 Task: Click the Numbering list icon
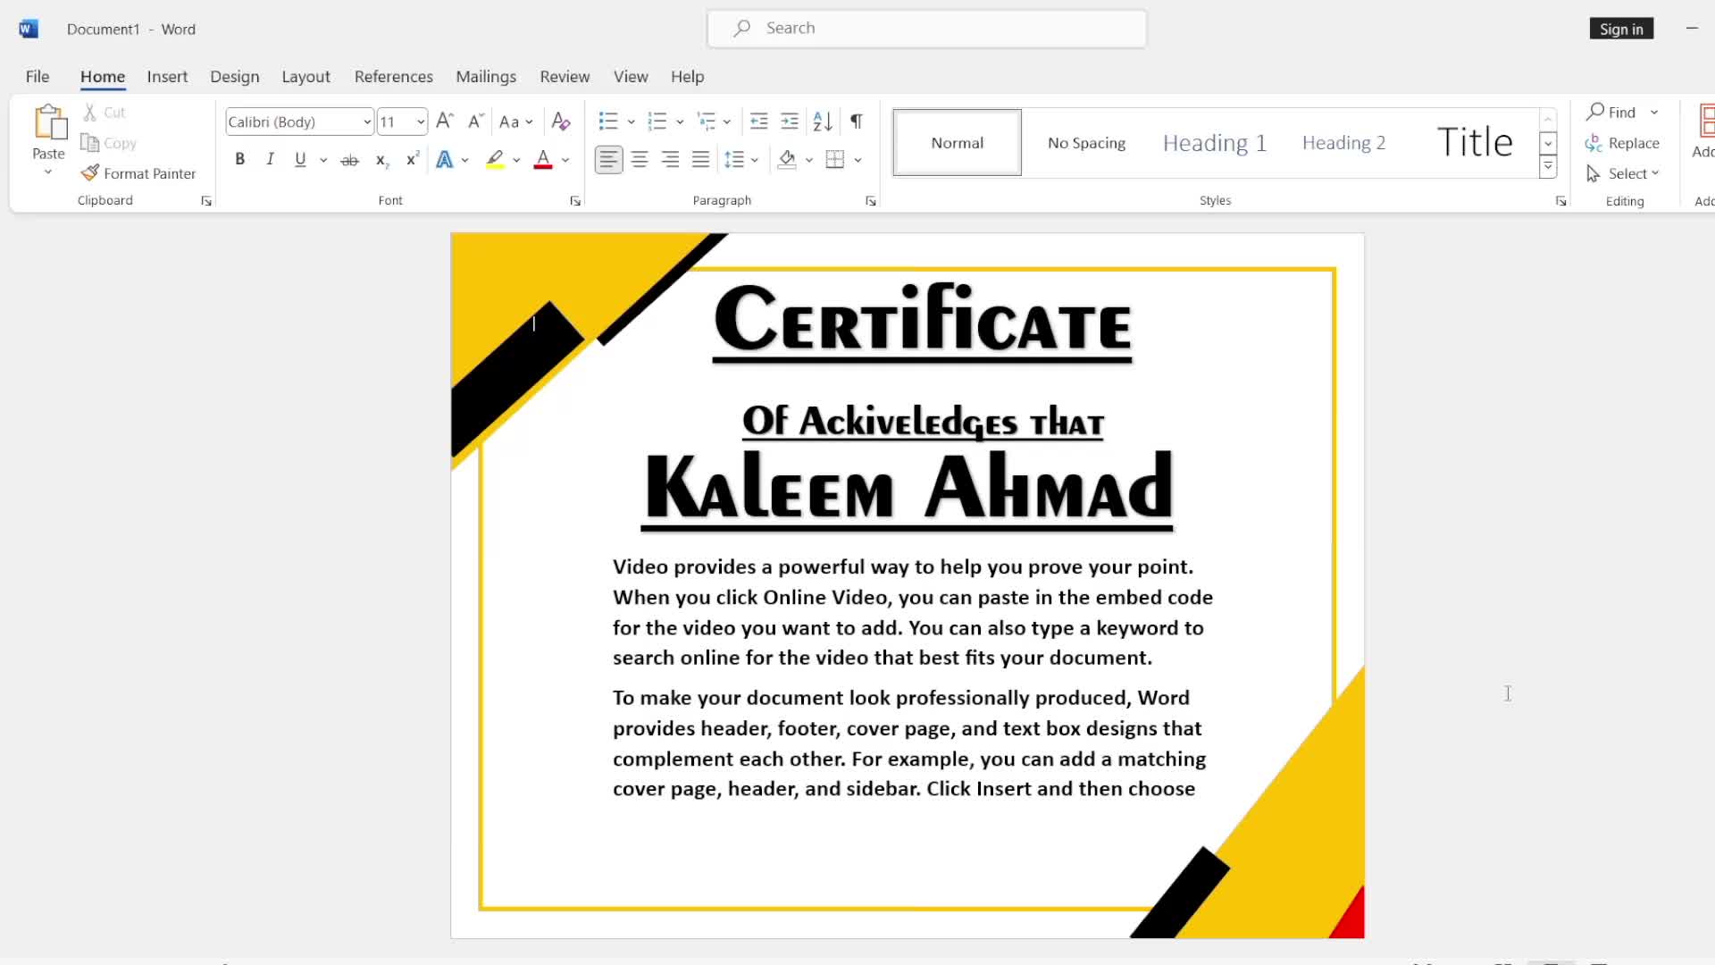click(657, 122)
